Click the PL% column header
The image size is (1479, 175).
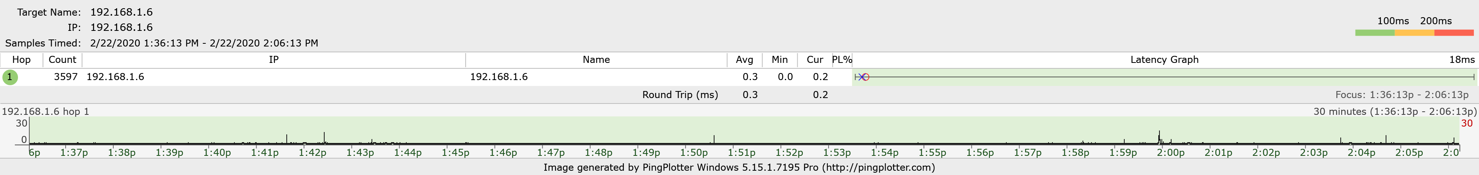coord(842,60)
